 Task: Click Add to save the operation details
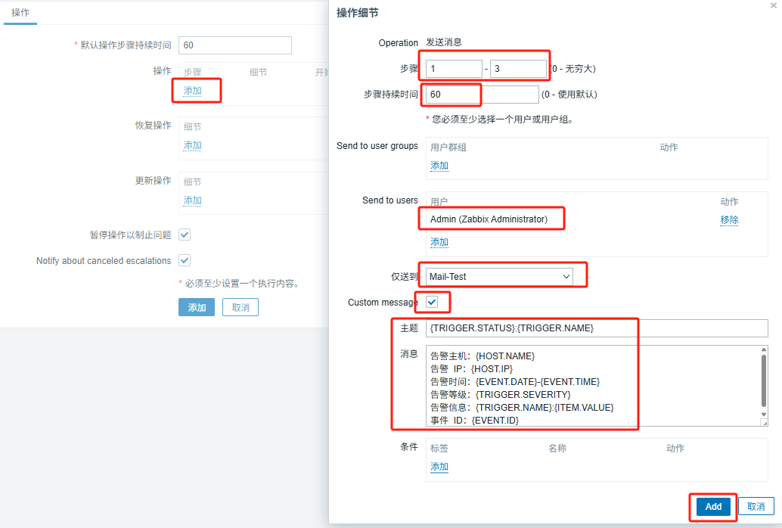712,507
